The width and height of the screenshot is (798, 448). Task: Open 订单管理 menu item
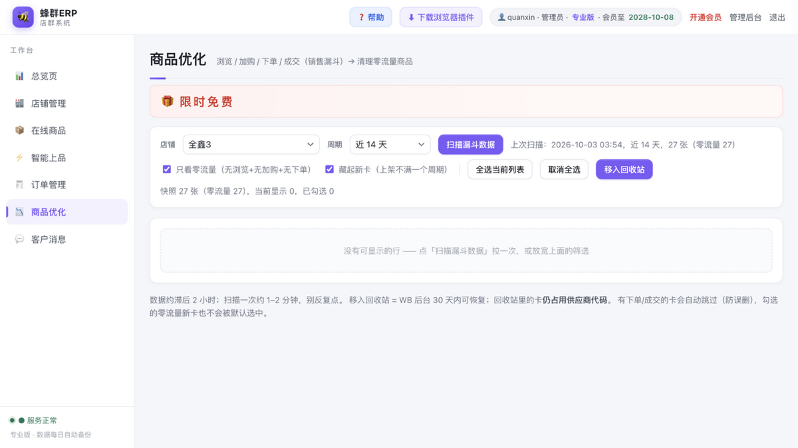pos(66,185)
